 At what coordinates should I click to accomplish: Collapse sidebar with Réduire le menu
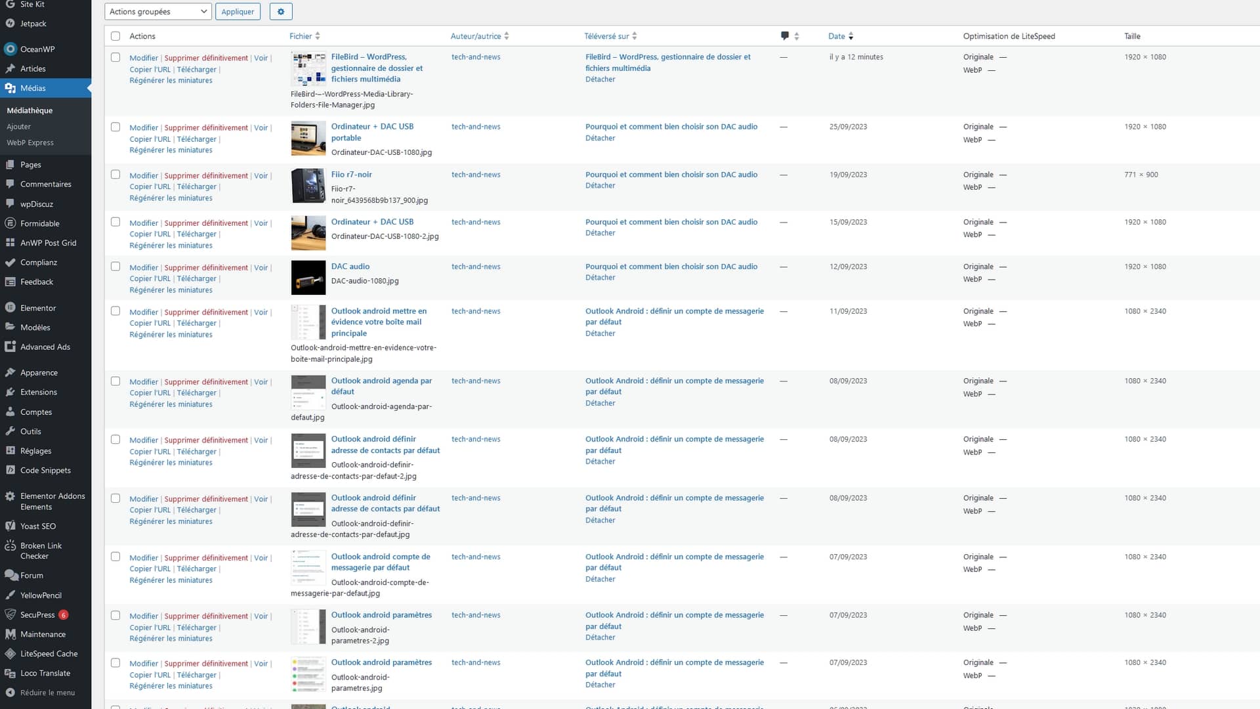click(47, 693)
